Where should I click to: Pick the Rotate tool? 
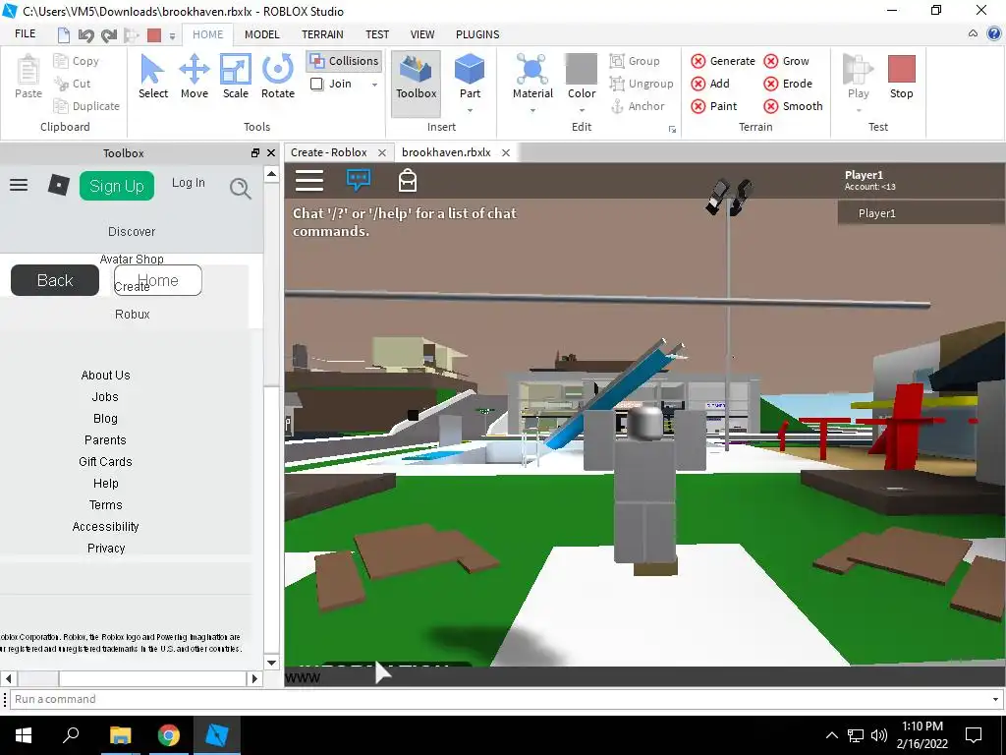point(278,77)
